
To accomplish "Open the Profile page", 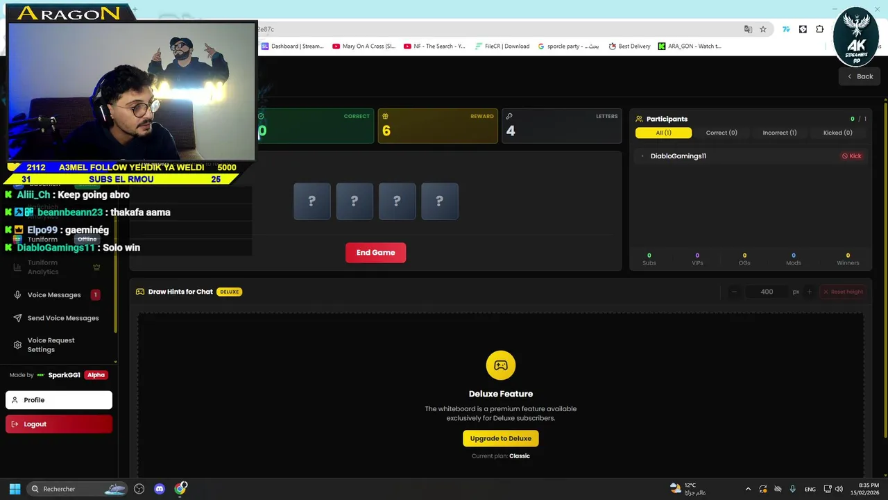I will (x=59, y=400).
